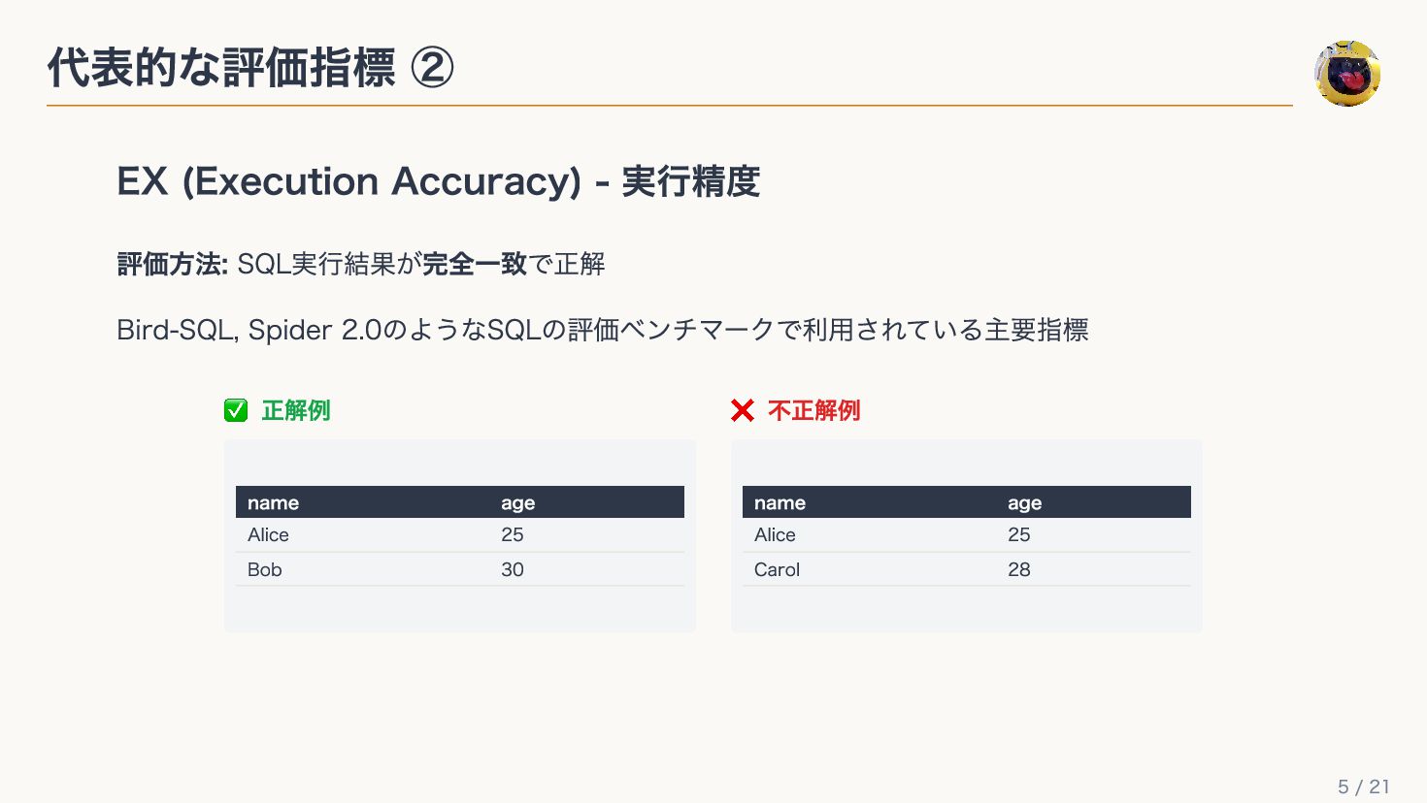This screenshot has width=1427, height=803.
Task: Click the name column header in incorrect table
Action: tap(780, 502)
